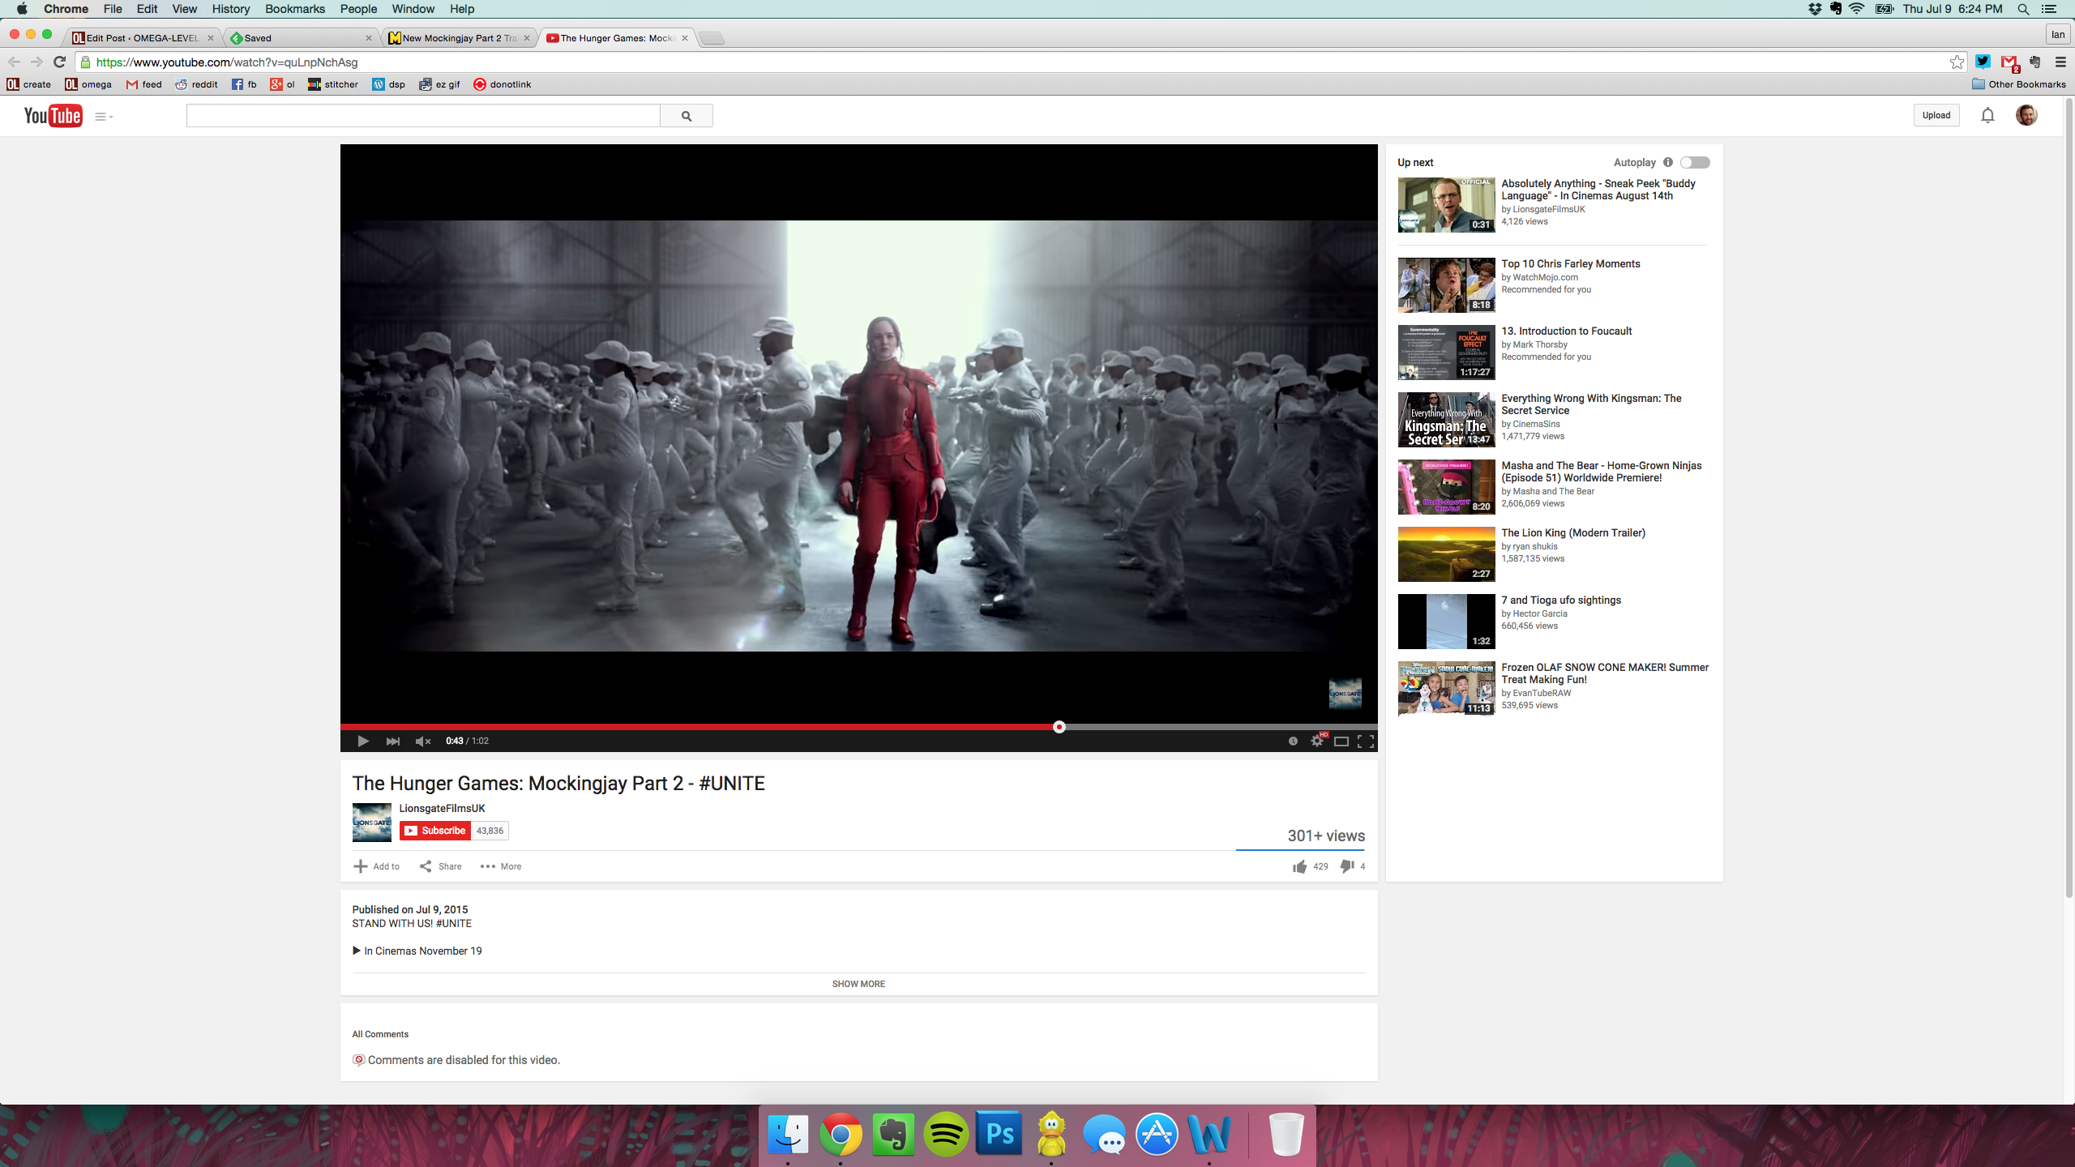Open watch later clock icon in player

pyautogui.click(x=1293, y=741)
